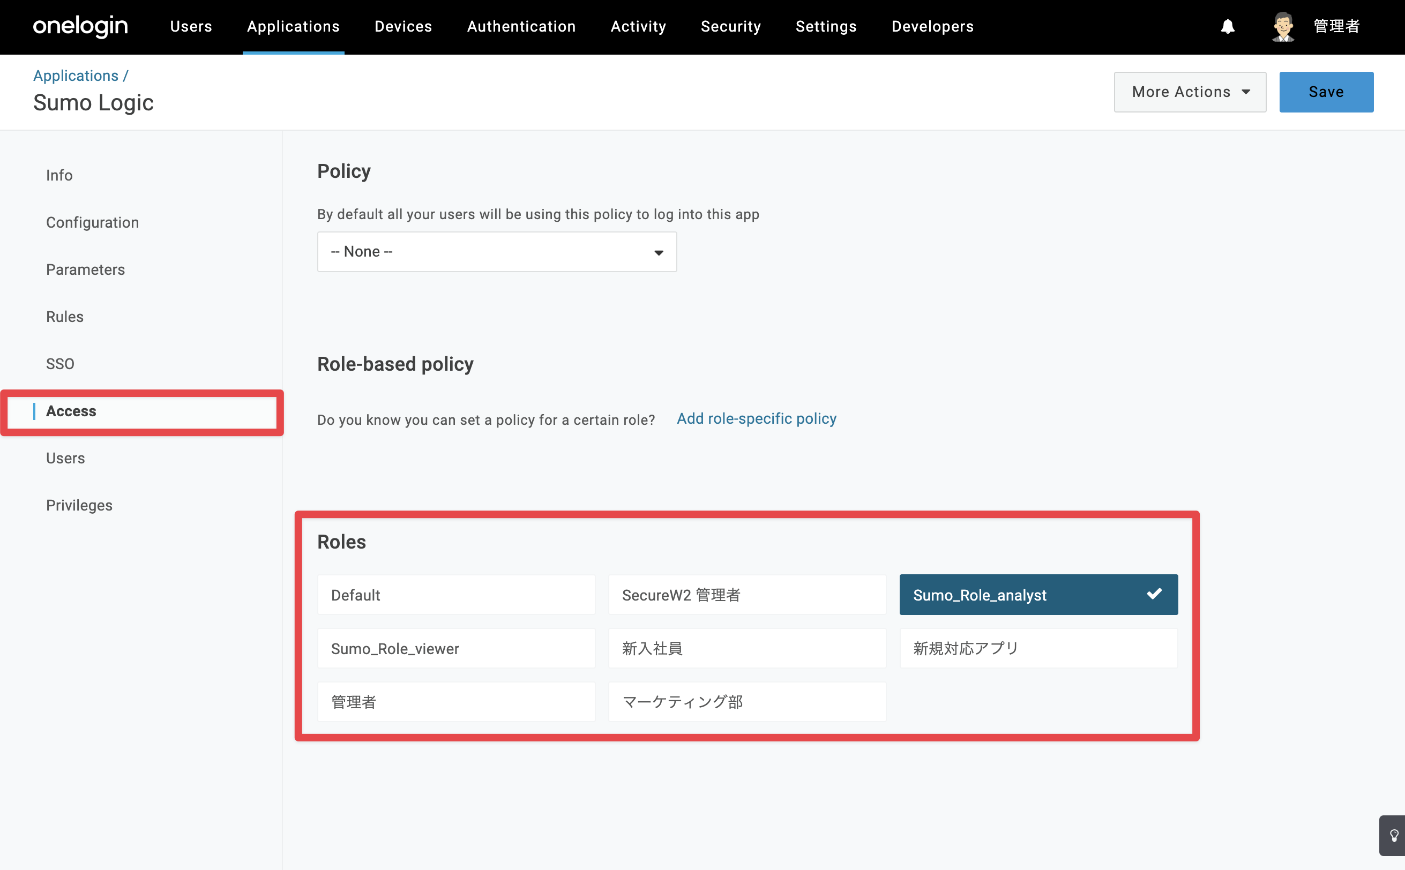Toggle the 管理者 role tile
Image resolution: width=1405 pixels, height=870 pixels.
pos(457,702)
